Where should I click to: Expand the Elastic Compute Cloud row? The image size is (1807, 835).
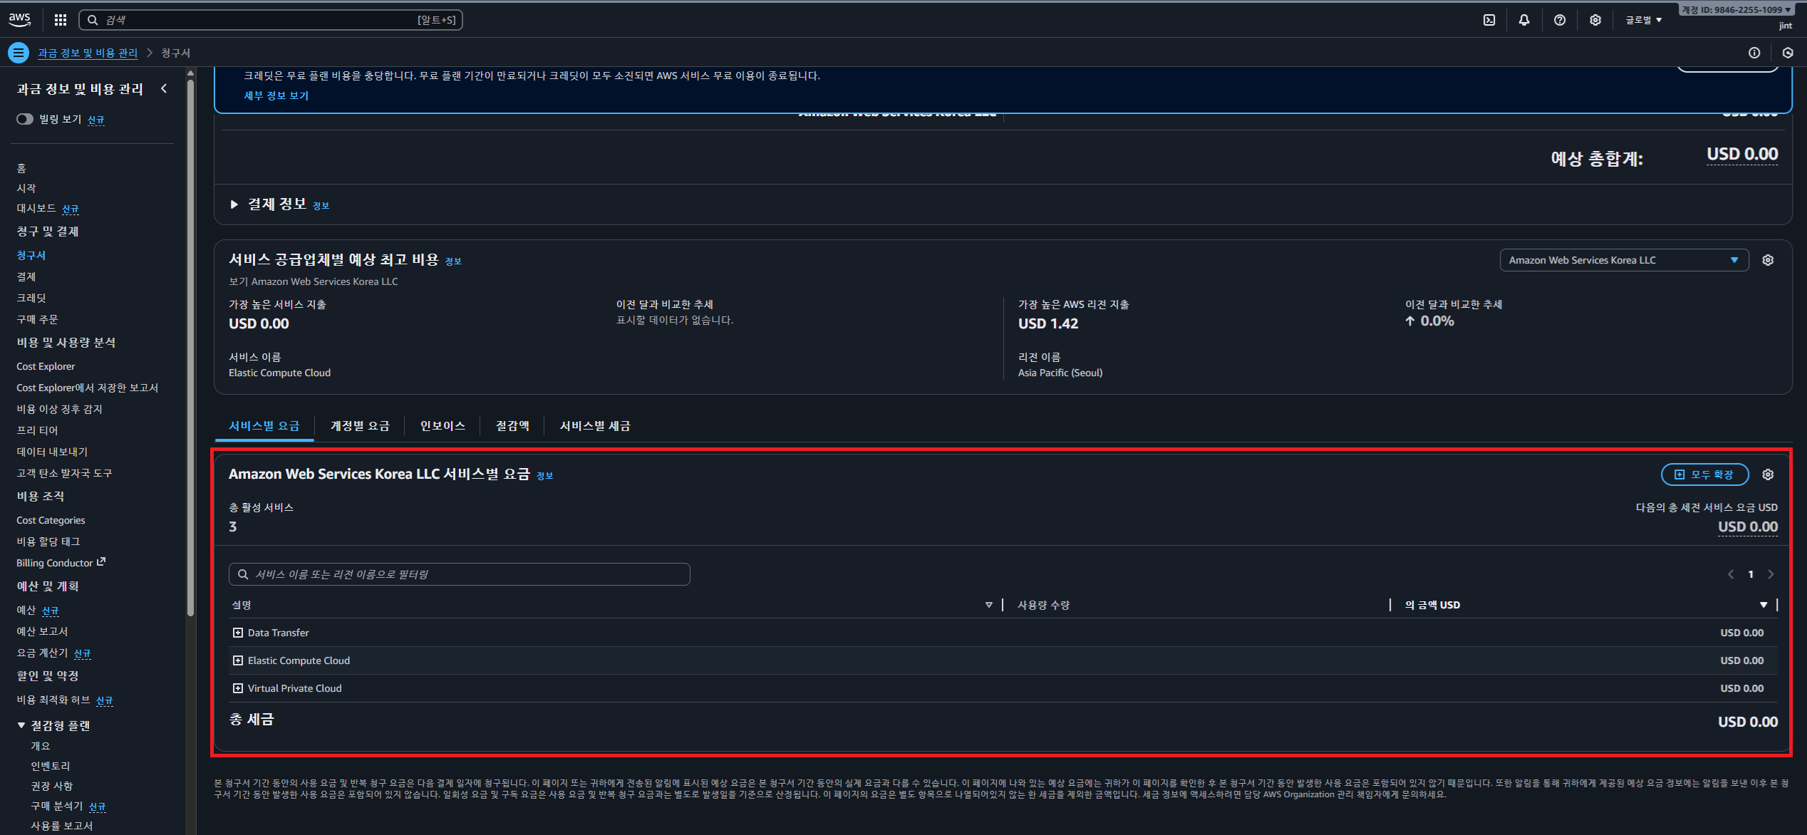point(238,660)
